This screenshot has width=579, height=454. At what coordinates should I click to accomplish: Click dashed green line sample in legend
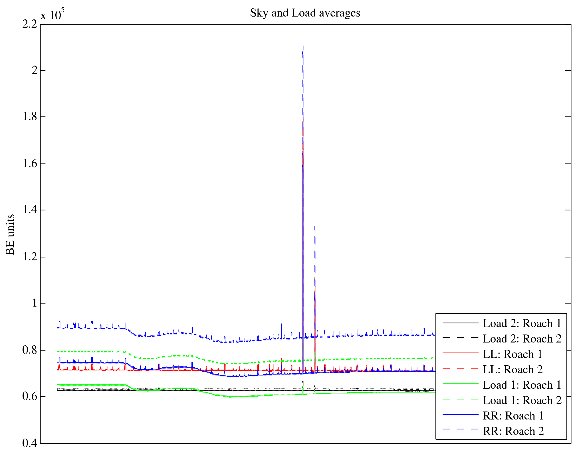tap(460, 399)
